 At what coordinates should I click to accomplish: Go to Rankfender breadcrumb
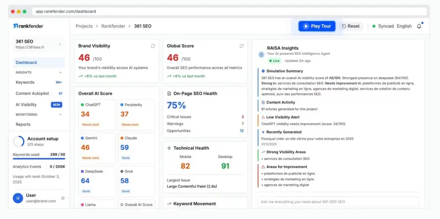[113, 26]
